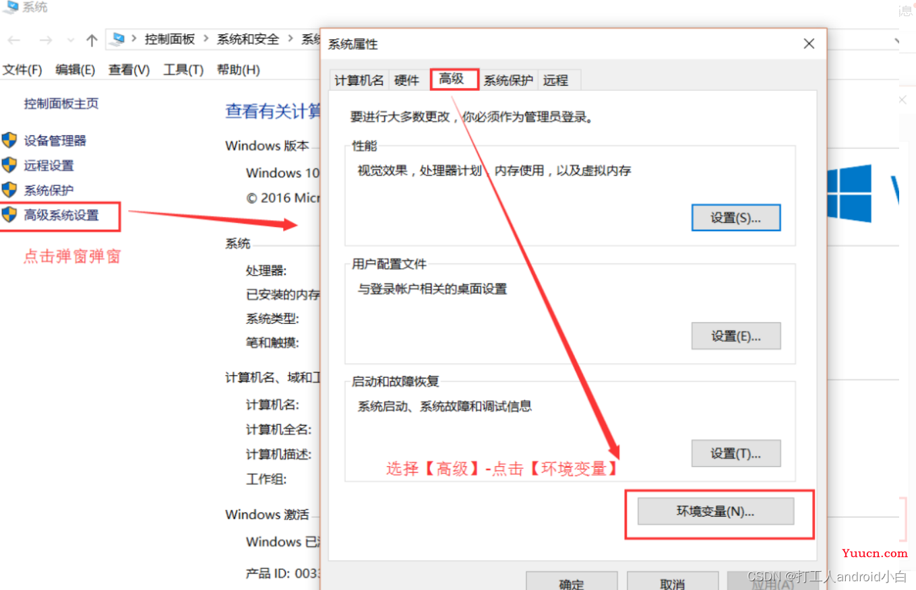Expand chevron after 控制面板 breadcrumb
The width and height of the screenshot is (916, 590).
(x=206, y=39)
